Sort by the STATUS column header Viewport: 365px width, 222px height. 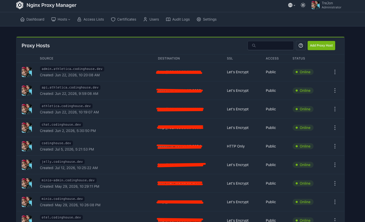click(x=299, y=58)
